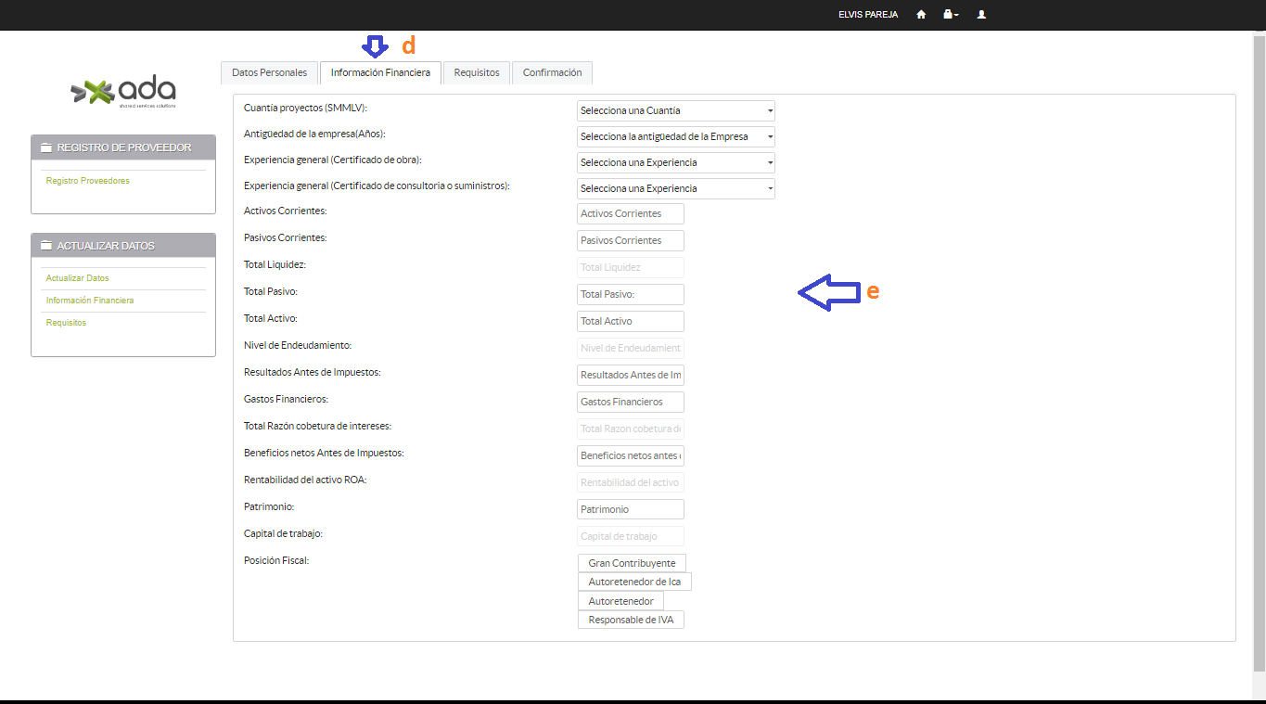Click the user profile icon in header

point(981,15)
